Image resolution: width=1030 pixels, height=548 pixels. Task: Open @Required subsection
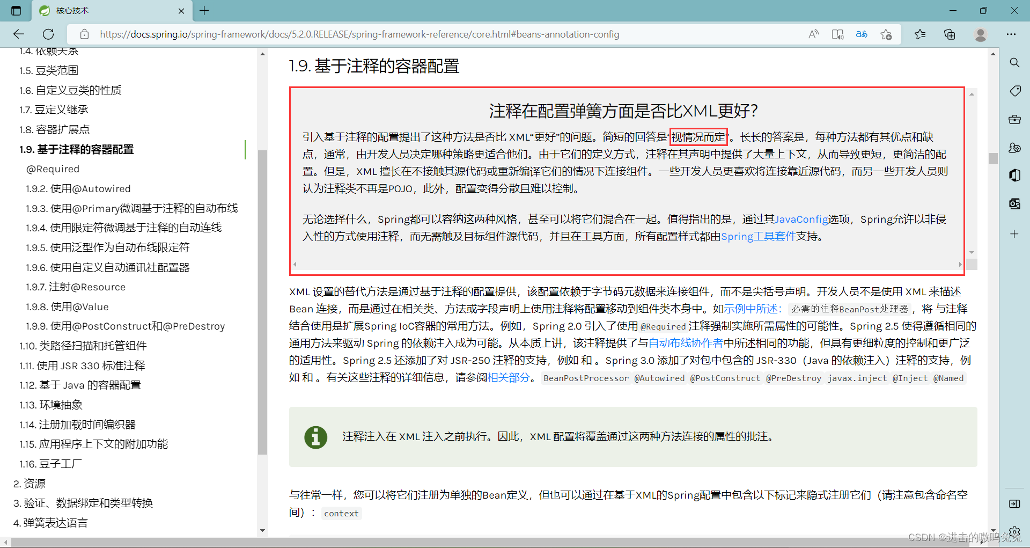tap(53, 169)
